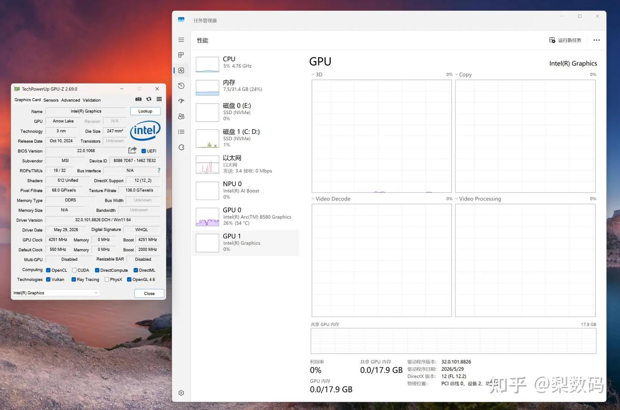Viewport: 620px width, 410px height.
Task: Open Task Manager's hamburger navigation menu
Action: coord(181,40)
